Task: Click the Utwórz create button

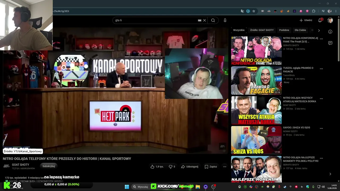Action: pyautogui.click(x=306, y=20)
